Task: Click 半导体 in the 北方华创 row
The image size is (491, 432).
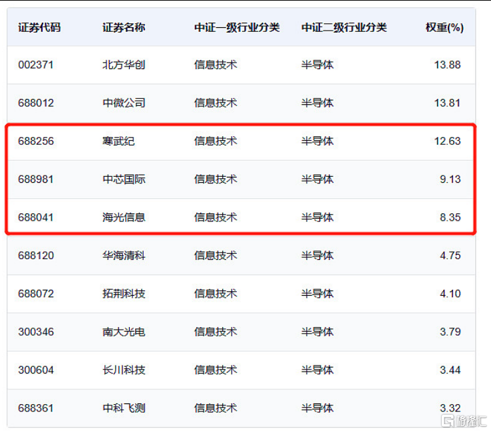Action: [317, 64]
